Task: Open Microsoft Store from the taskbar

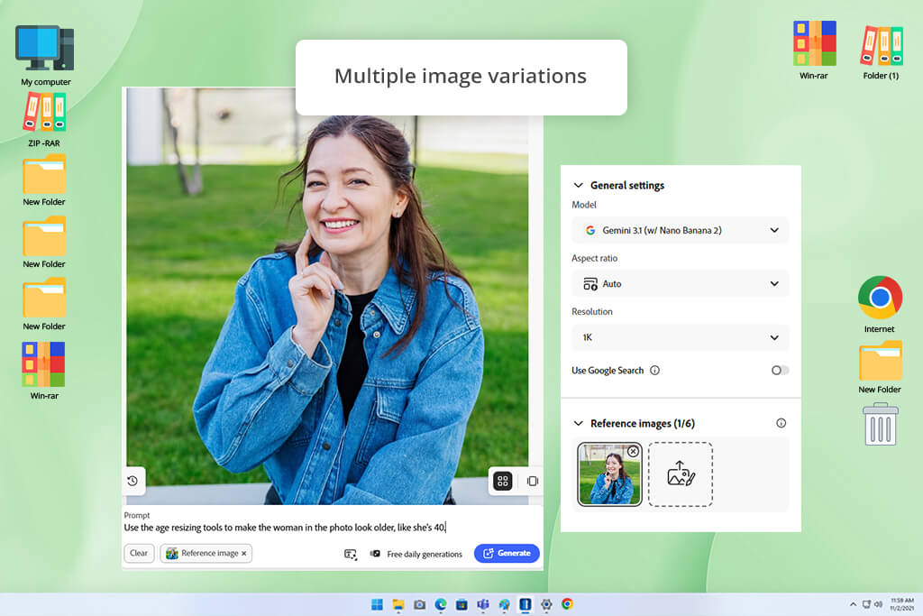Action: 462,604
